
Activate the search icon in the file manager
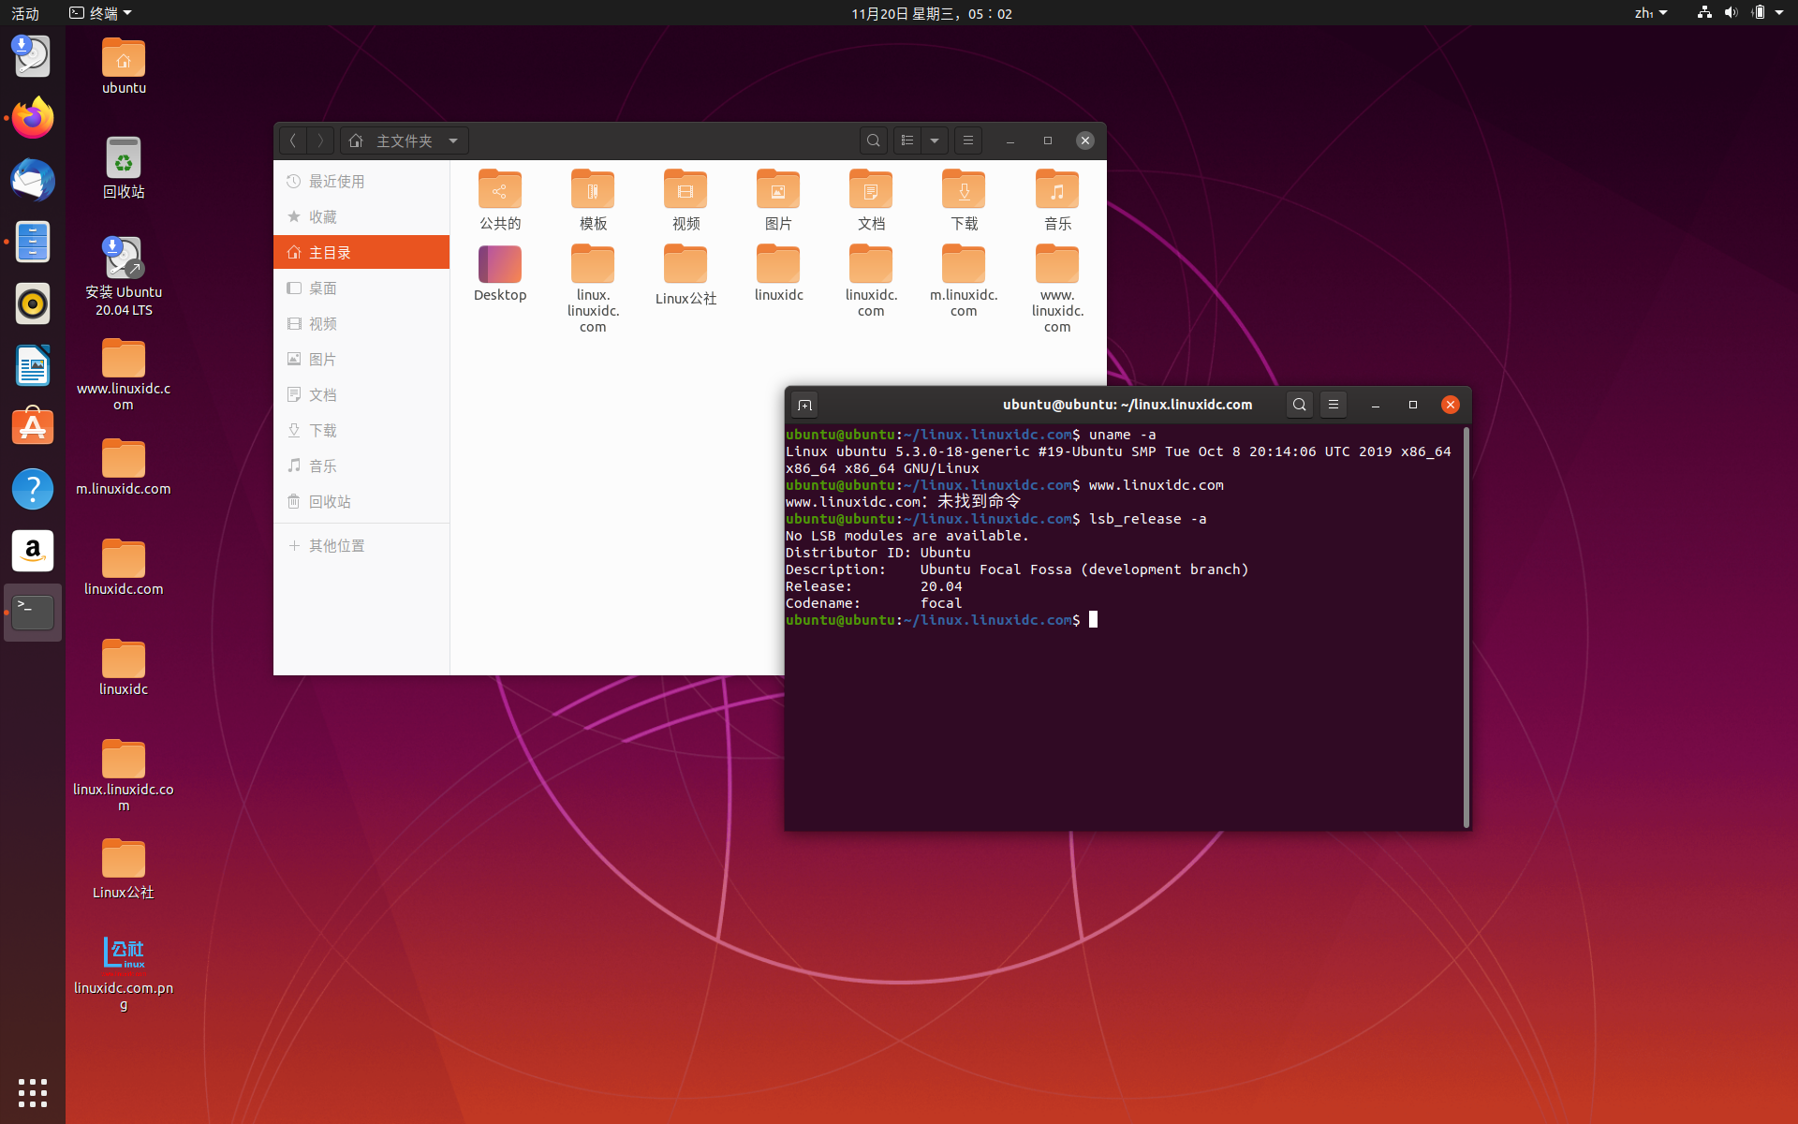(x=873, y=140)
